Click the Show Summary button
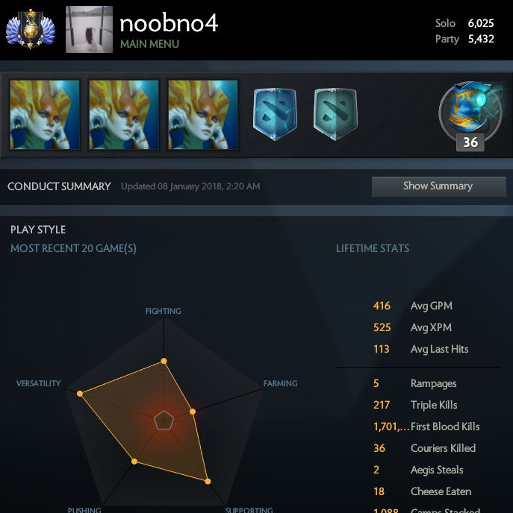The width and height of the screenshot is (513, 513). [x=438, y=186]
